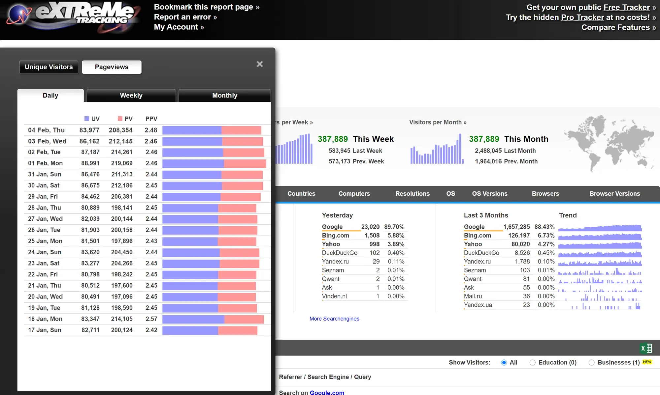660x395 pixels.
Task: Click the Referrer / Search Engine / Query header
Action: [325, 377]
